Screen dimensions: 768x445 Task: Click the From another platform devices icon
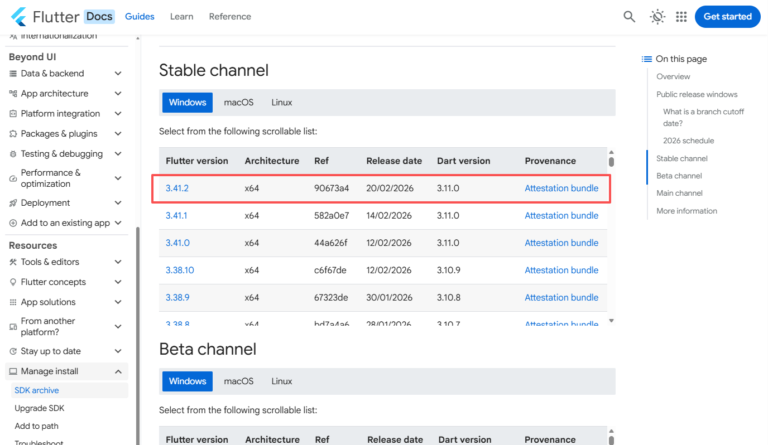coord(13,327)
